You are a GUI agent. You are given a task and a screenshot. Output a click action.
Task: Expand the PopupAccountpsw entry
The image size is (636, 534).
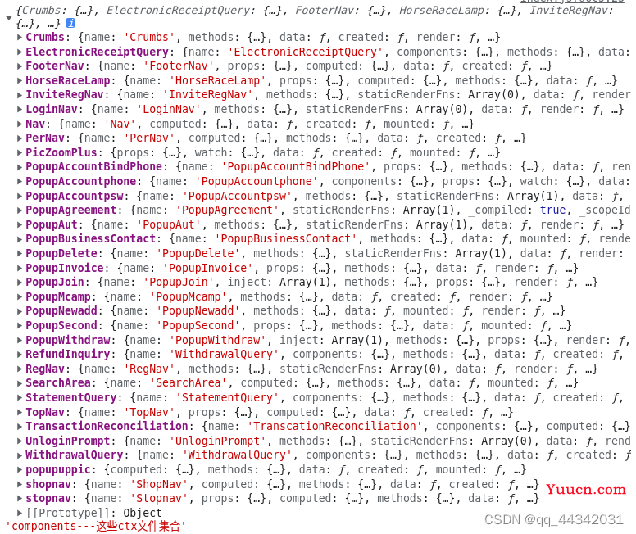coord(20,197)
